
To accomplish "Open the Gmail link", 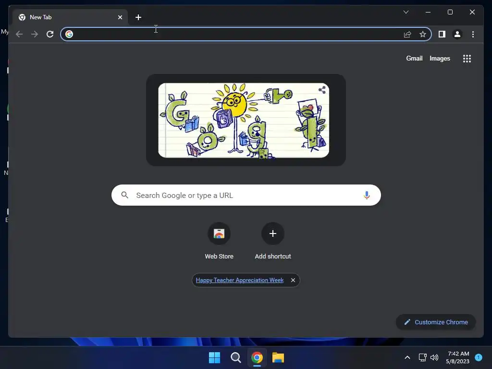I will coord(414,58).
